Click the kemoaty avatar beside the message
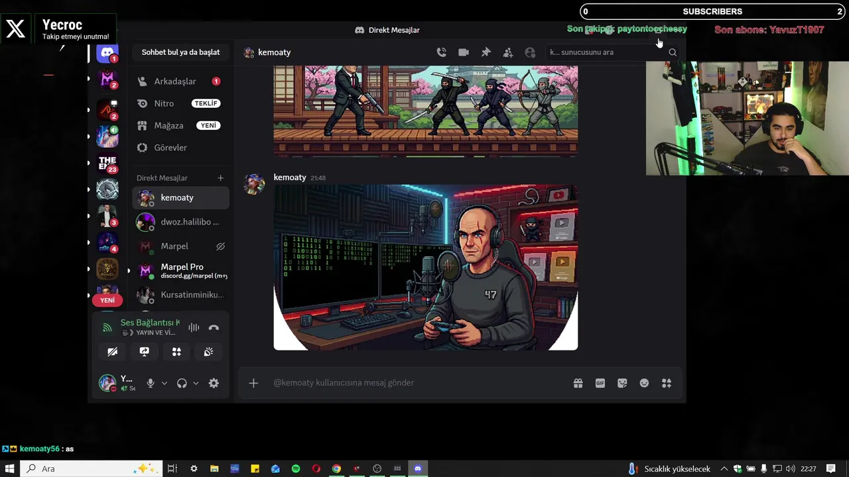Image resolution: width=849 pixels, height=477 pixels. pos(254,184)
